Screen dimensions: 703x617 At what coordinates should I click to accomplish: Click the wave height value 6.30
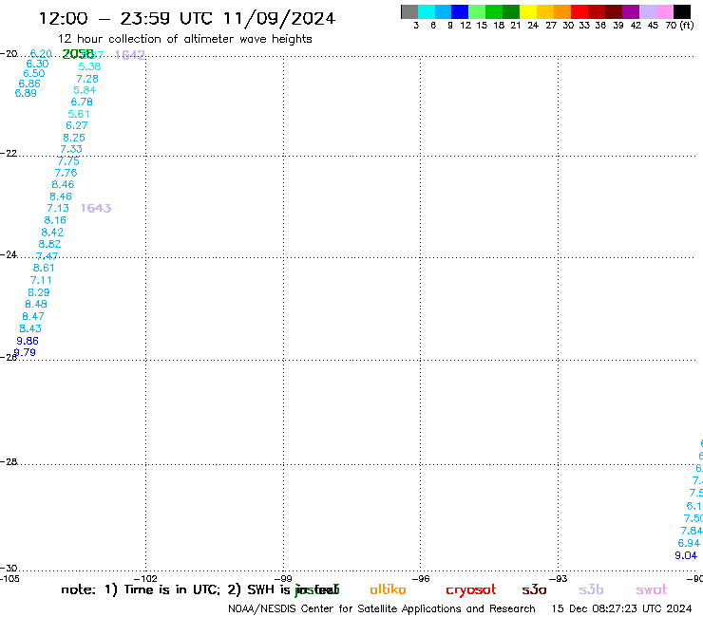click(37, 64)
